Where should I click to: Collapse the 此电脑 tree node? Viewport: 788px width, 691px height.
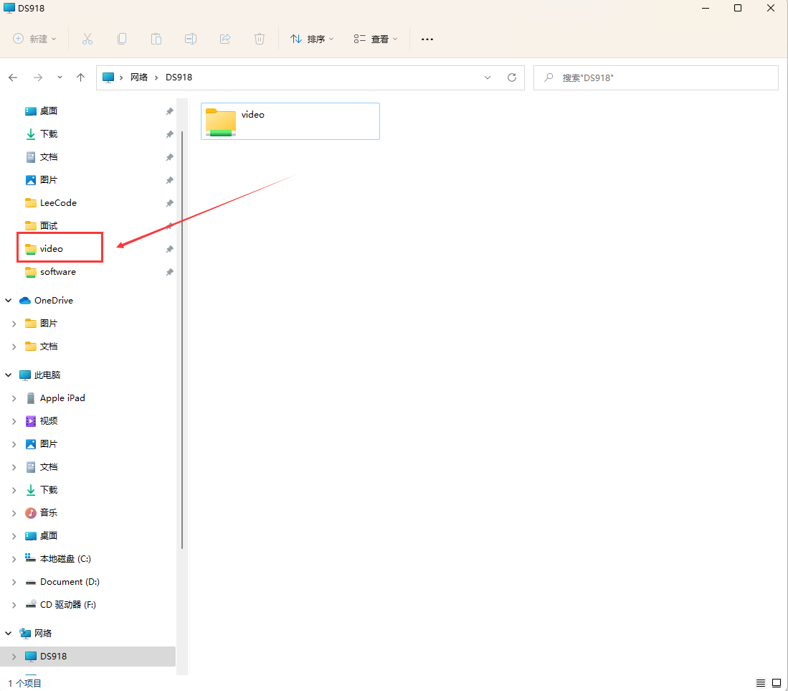(x=9, y=375)
